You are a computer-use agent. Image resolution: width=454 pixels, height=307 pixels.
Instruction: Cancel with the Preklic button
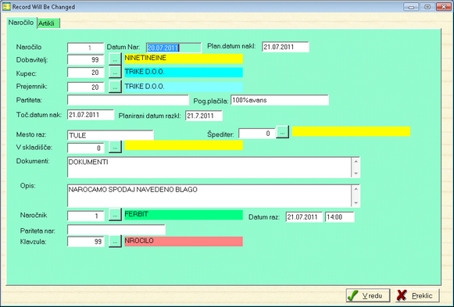coord(417,295)
